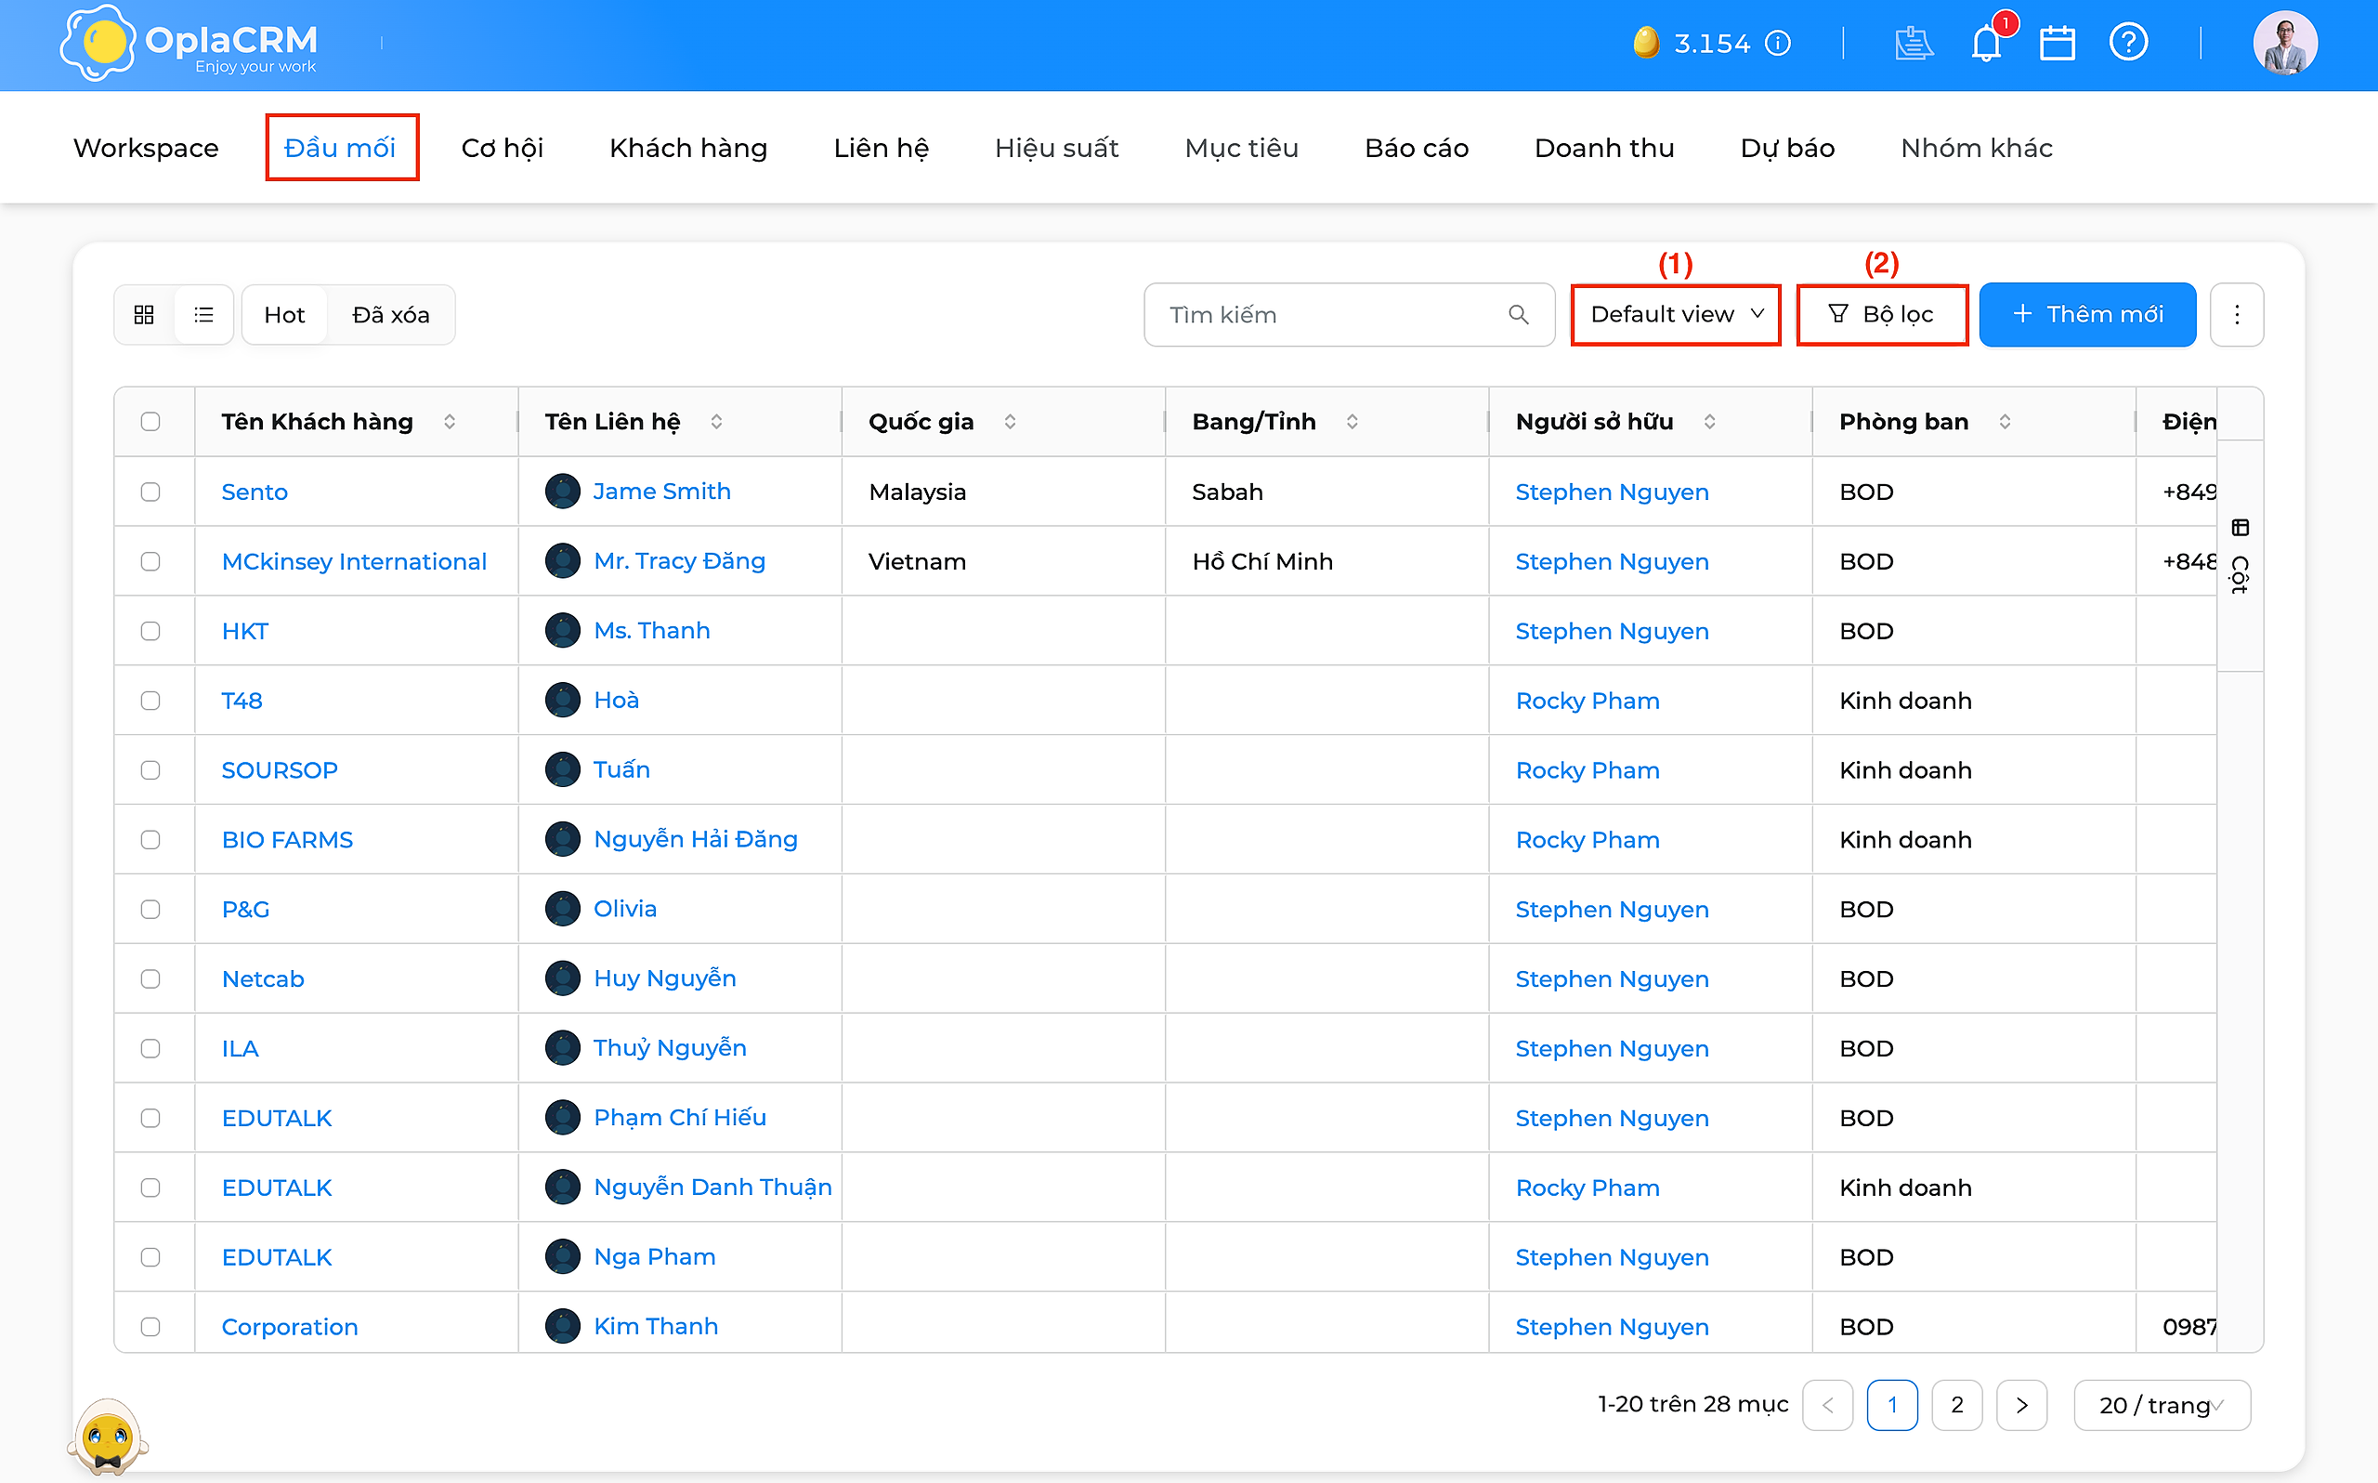The width and height of the screenshot is (2378, 1483).
Task: Click the gold coin balance icon
Action: [1646, 43]
